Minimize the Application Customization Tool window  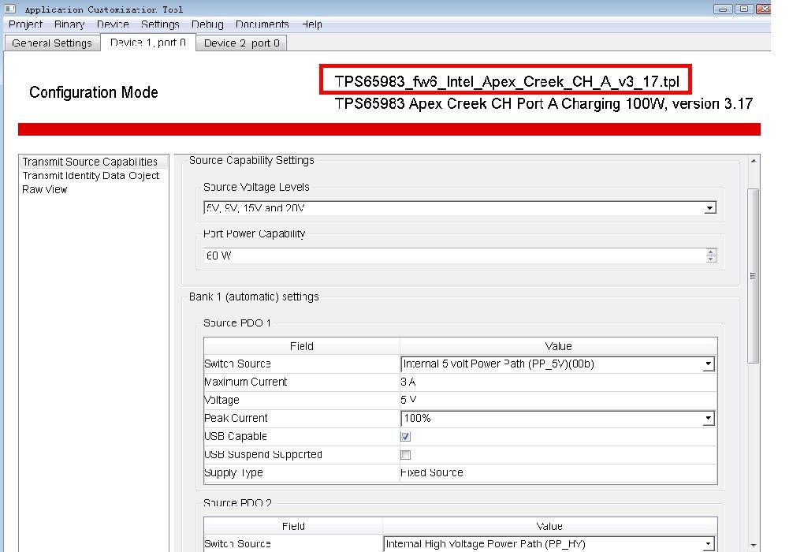[723, 9]
